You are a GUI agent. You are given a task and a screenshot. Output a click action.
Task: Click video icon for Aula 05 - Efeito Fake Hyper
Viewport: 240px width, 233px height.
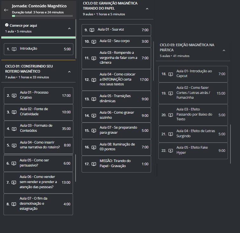pyautogui.click(x=170, y=151)
